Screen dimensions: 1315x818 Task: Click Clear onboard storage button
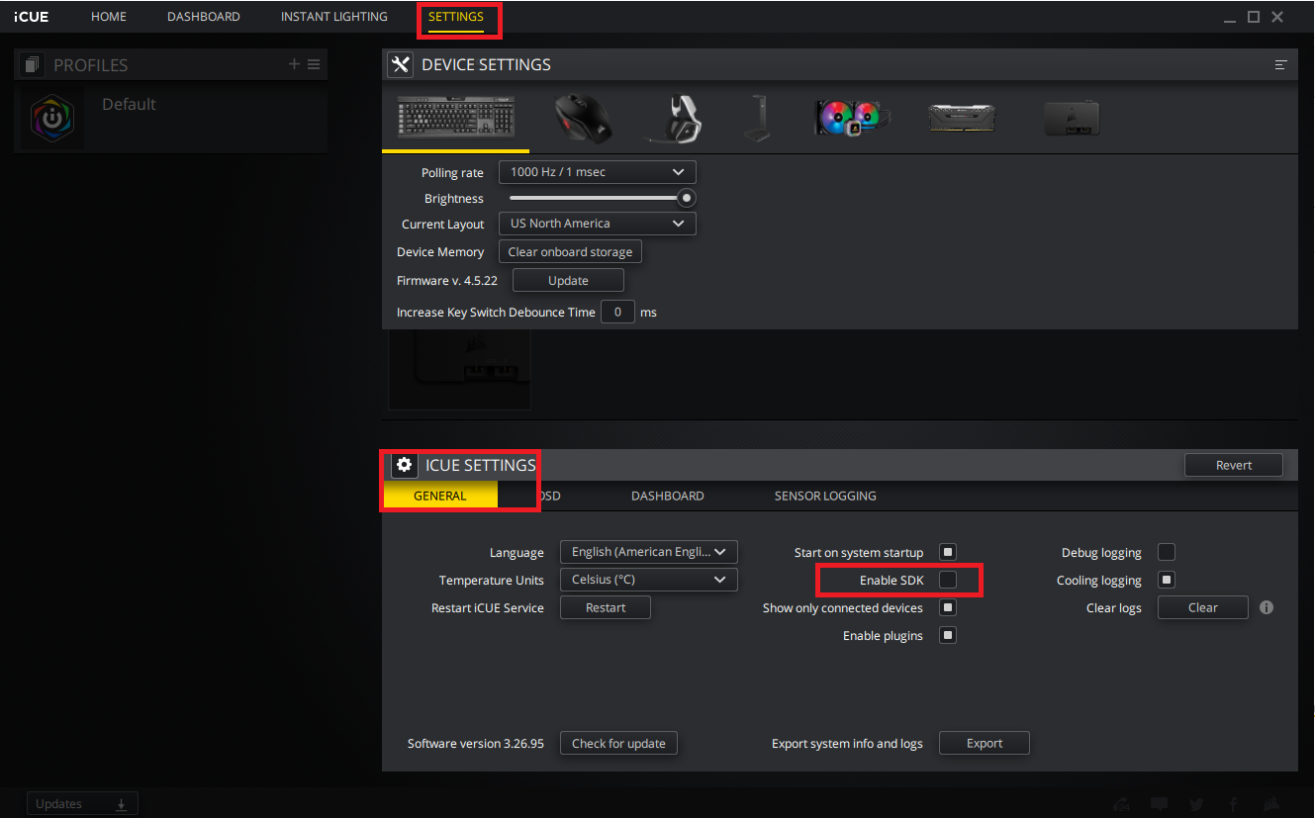pos(570,252)
